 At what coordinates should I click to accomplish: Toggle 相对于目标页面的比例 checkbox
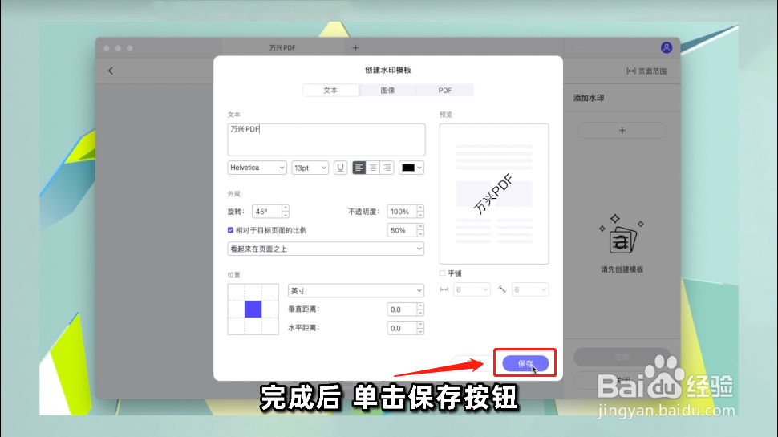[230, 230]
